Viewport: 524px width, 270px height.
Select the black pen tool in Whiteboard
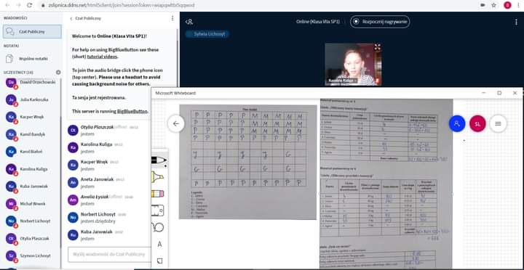159,160
